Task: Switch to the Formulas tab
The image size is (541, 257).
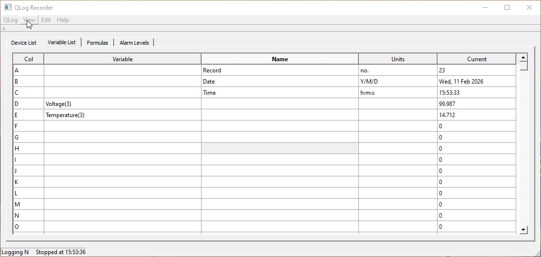Action: point(98,43)
